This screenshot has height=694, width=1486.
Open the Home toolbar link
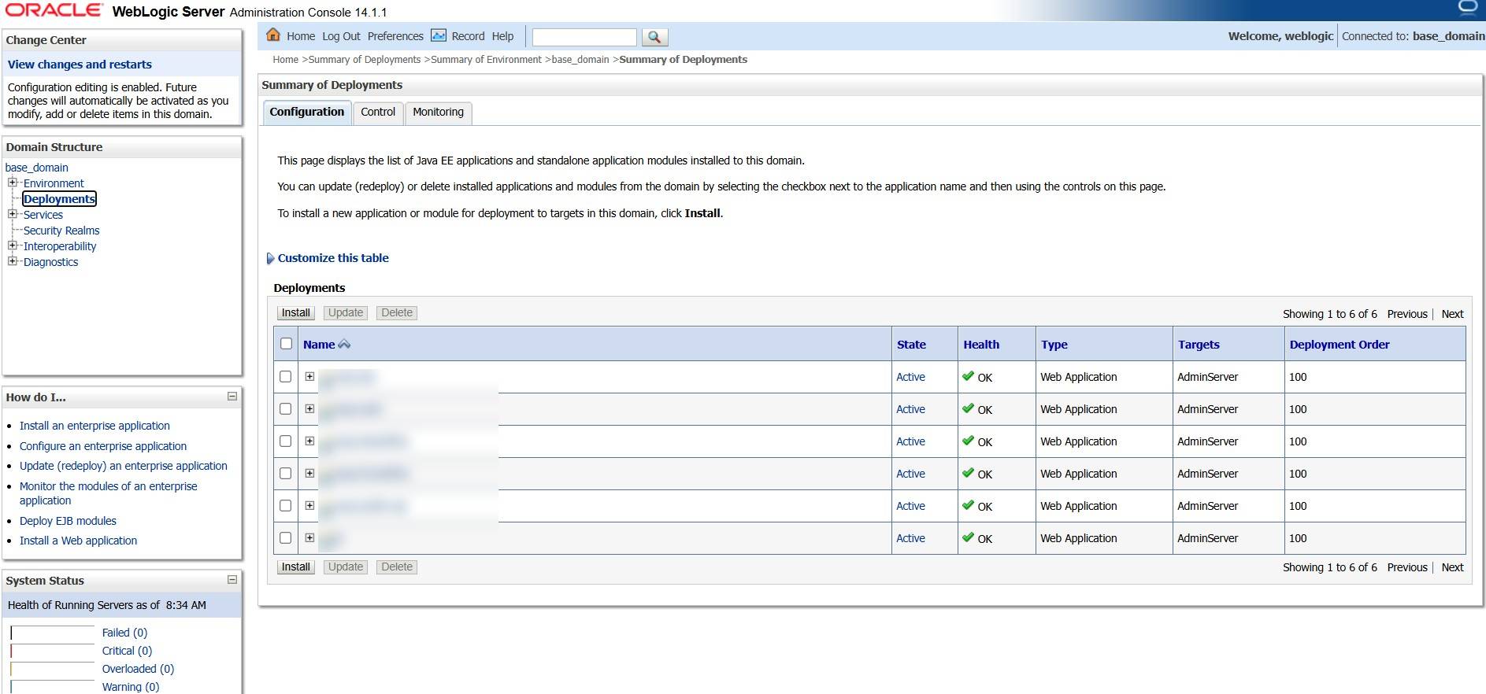point(301,36)
